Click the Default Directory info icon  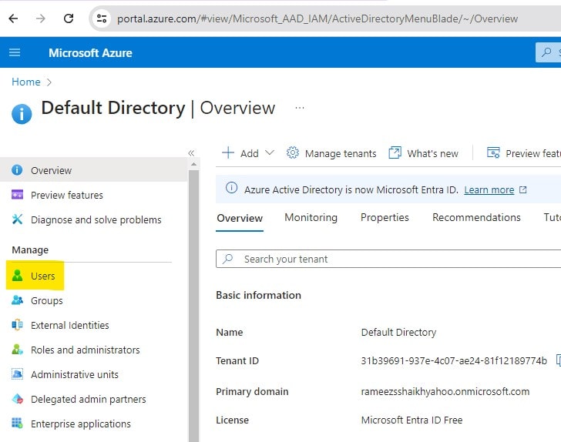(x=22, y=114)
